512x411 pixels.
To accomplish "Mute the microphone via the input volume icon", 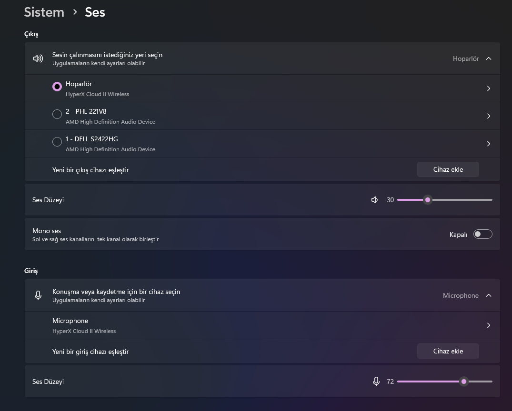I will tap(376, 382).
